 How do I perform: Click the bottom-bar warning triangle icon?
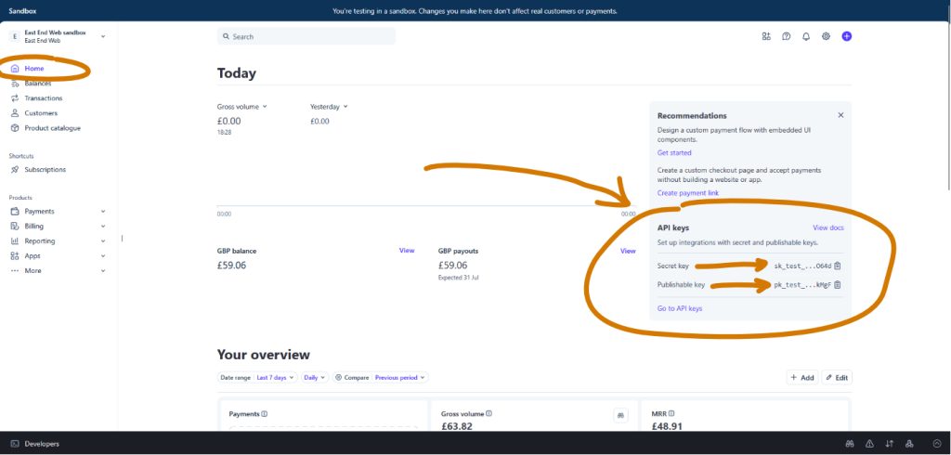869,444
